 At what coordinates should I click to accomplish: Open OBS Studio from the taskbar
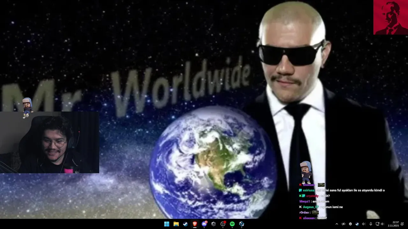tap(223, 224)
